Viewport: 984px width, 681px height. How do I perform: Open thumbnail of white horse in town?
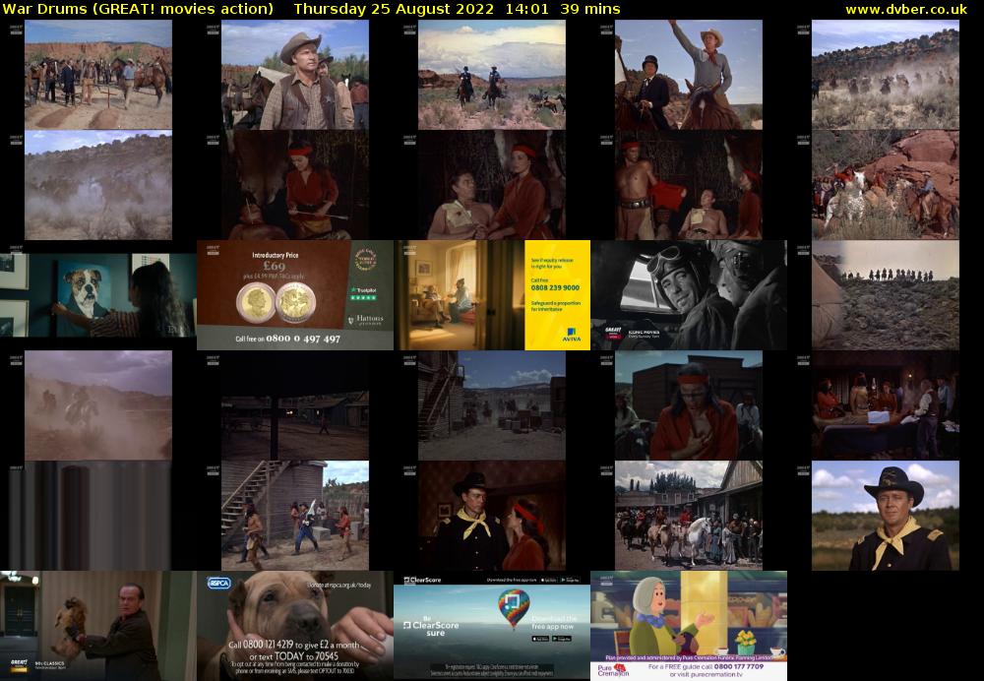coord(689,516)
